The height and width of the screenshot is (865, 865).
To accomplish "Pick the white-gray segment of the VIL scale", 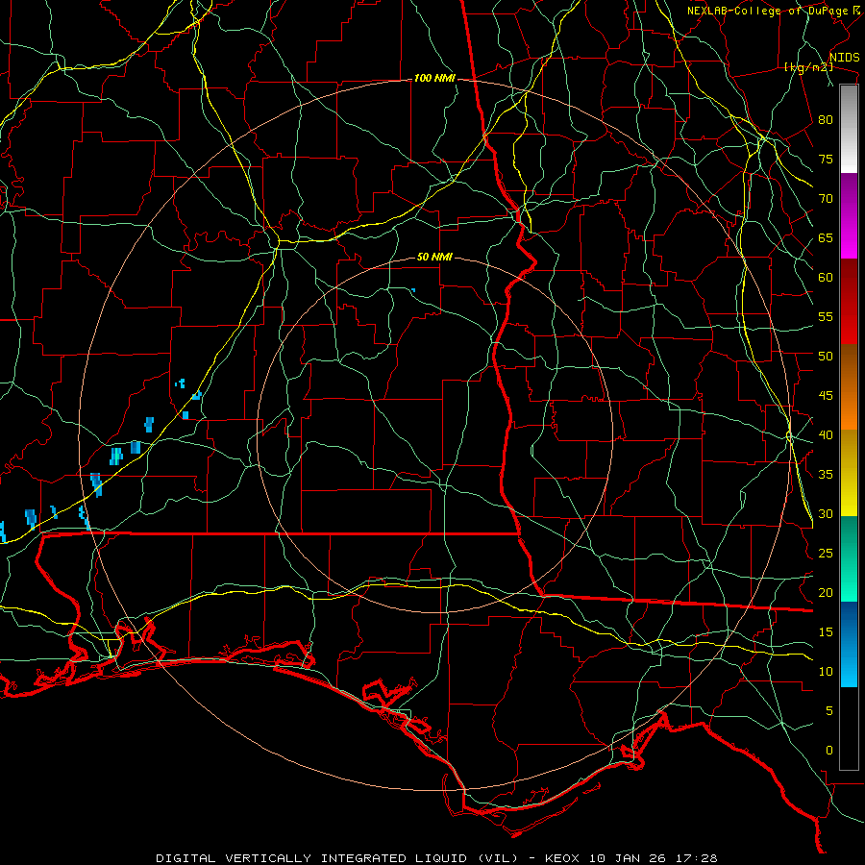I will click(x=849, y=129).
